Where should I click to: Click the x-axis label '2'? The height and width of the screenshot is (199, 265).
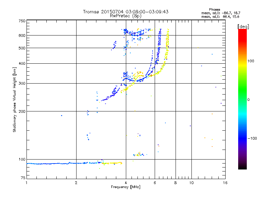point(76,183)
